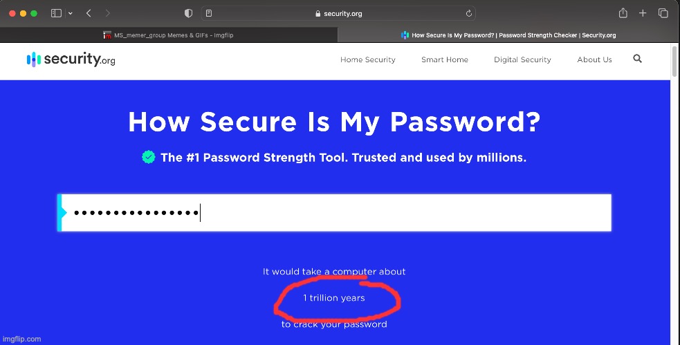Expand the Home Security menu
Viewport: 680px width, 345px height.
[367, 60]
